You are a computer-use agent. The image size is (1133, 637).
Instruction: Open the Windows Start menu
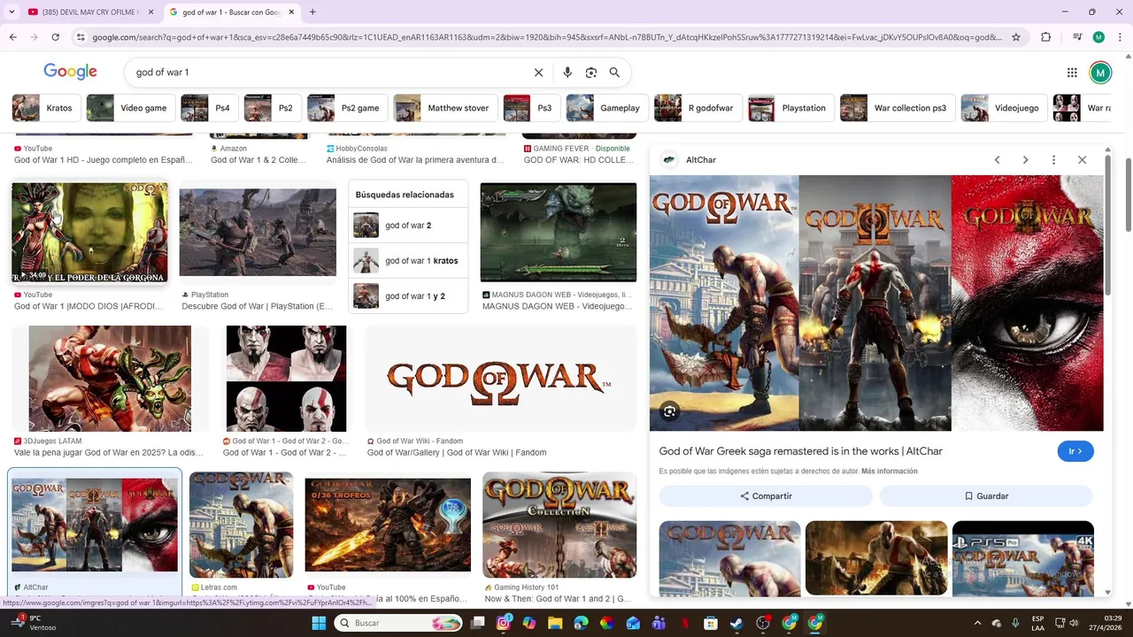coord(319,623)
